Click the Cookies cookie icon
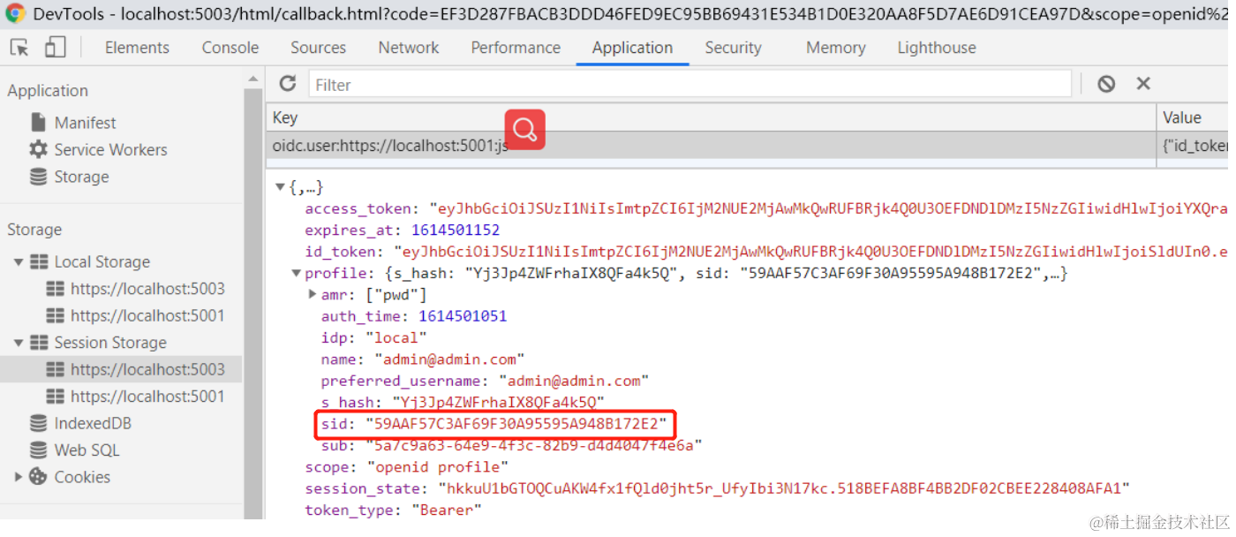This screenshot has width=1236, height=537. coord(39,477)
